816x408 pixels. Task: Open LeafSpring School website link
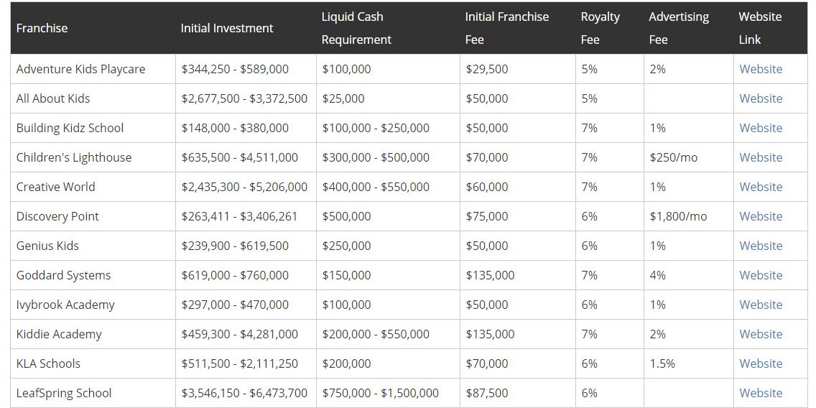761,393
